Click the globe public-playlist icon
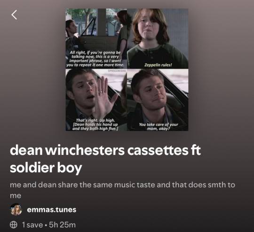The image size is (254, 232). pos(14,224)
